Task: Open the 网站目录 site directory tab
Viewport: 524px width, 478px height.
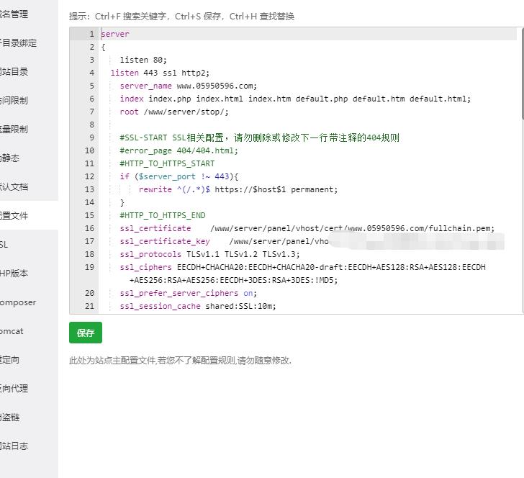Action: pyautogui.click(x=29, y=71)
